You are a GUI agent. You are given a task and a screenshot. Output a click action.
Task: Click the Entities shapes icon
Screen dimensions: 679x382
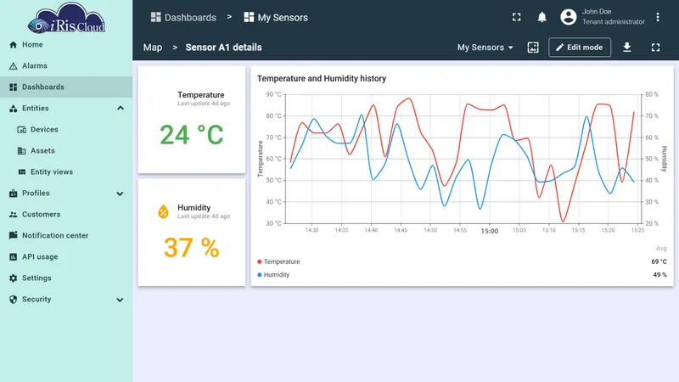coord(13,109)
